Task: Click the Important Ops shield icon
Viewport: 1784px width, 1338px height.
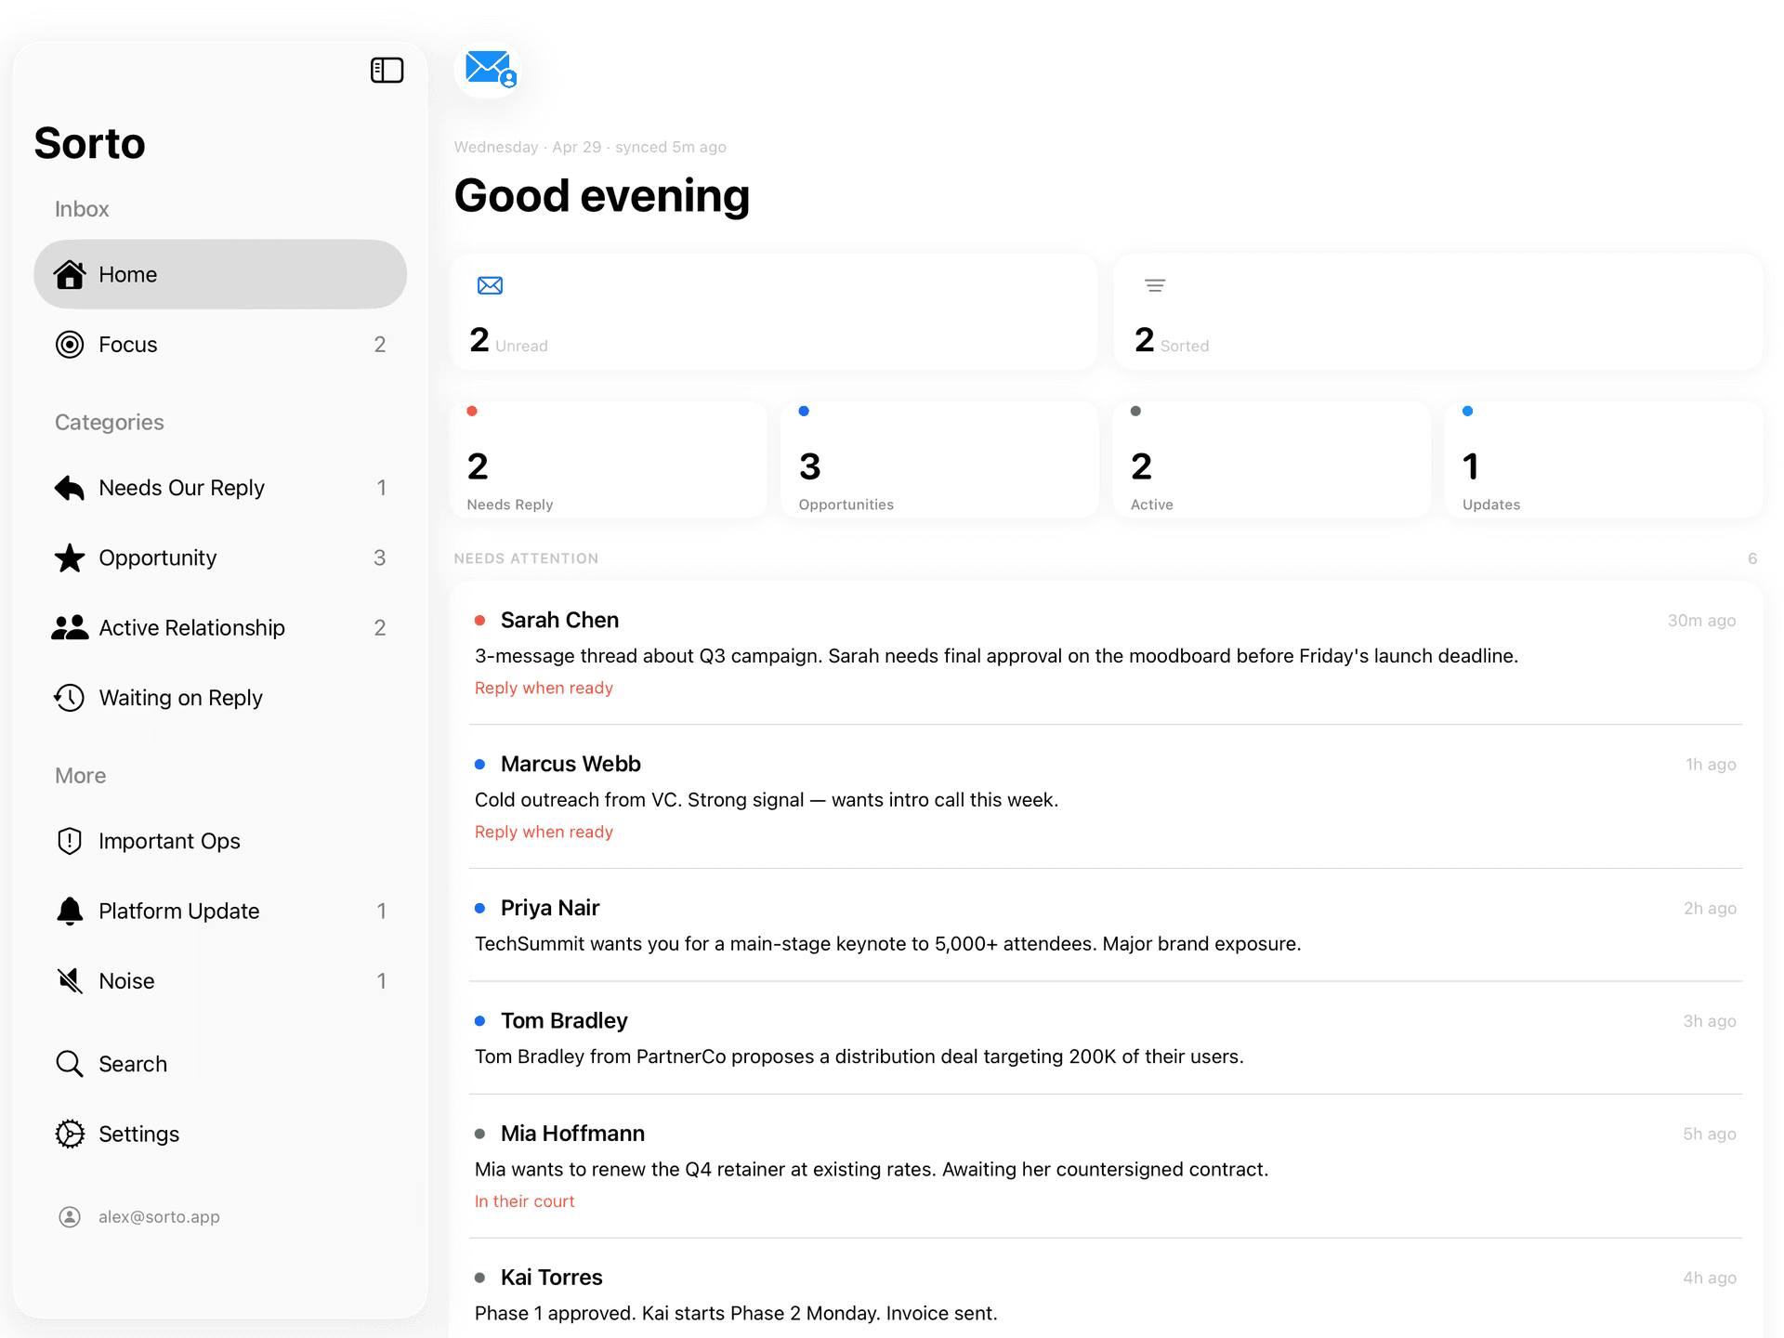Action: pyautogui.click(x=70, y=841)
